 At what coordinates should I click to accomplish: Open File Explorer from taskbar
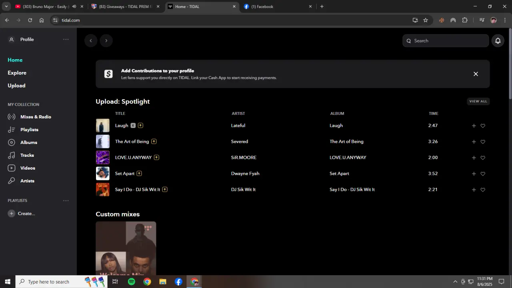pyautogui.click(x=163, y=282)
